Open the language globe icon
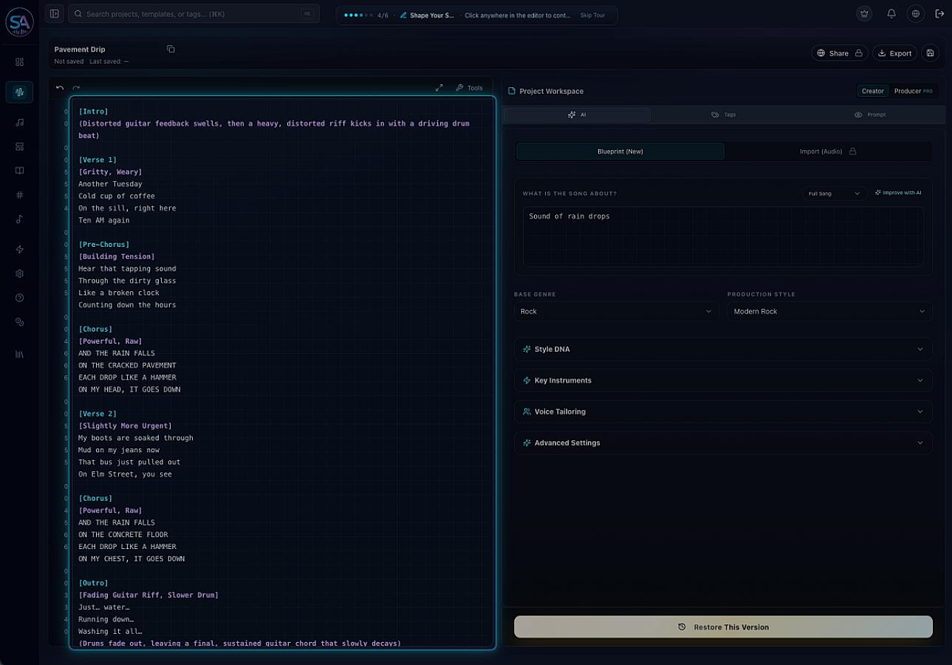 click(x=916, y=13)
